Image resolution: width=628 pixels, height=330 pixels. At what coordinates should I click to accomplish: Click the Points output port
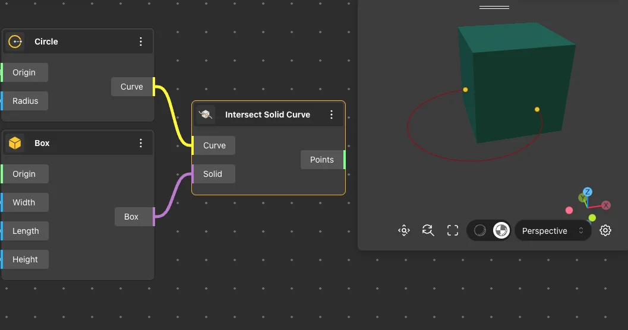(344, 160)
